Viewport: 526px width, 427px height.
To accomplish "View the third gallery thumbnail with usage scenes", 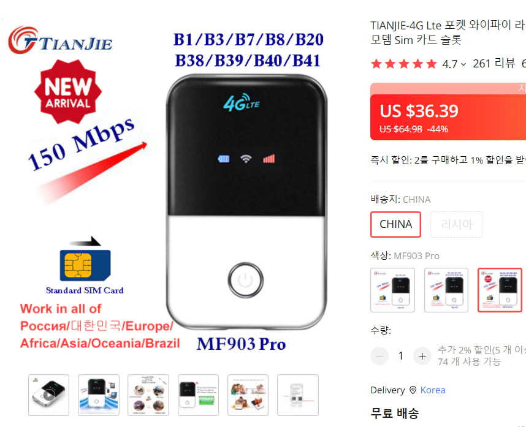I will point(148,395).
